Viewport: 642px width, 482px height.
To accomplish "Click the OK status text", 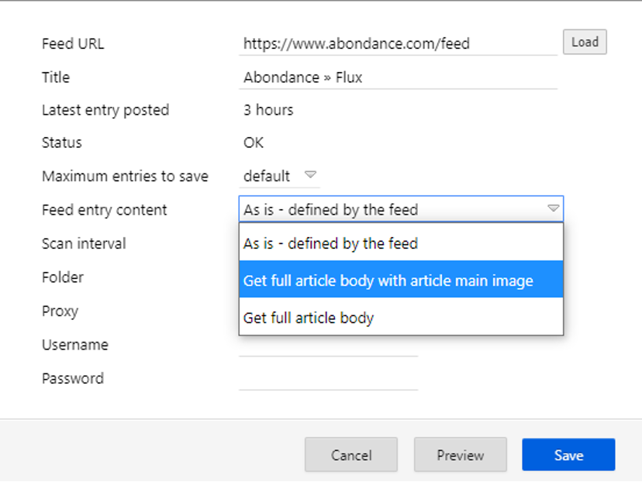I will click(x=254, y=143).
